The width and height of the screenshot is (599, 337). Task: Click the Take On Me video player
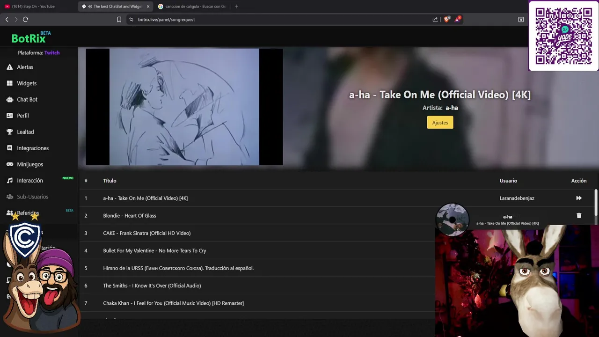click(x=184, y=107)
